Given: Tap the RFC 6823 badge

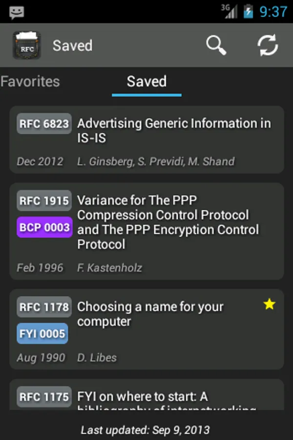Looking at the screenshot, I should click(44, 124).
